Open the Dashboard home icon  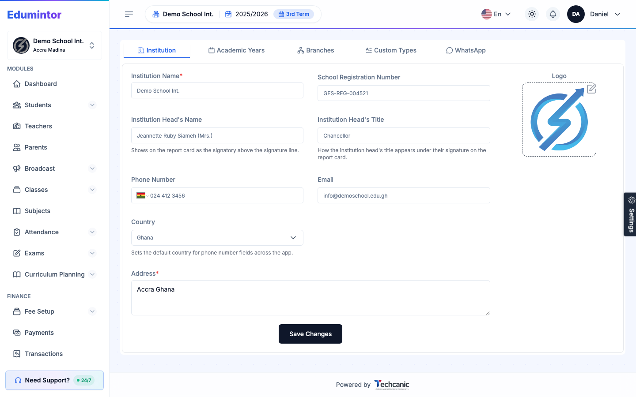pos(17,84)
